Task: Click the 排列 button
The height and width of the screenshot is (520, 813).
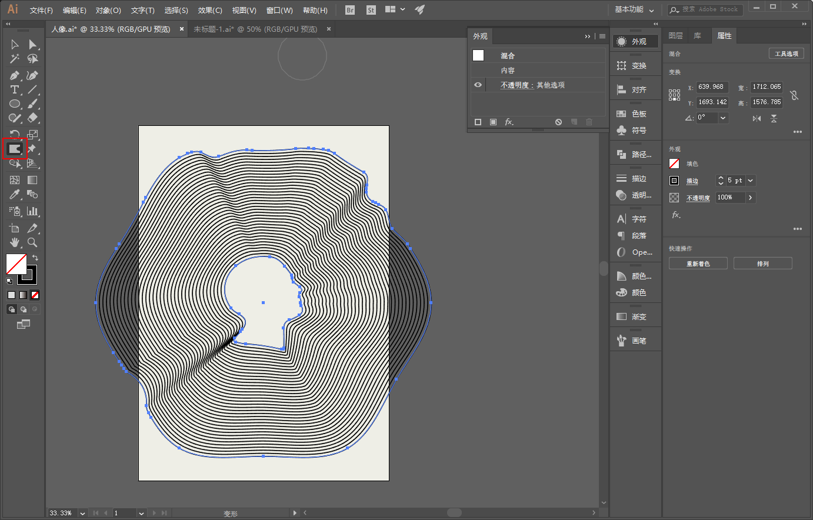Action: click(x=763, y=264)
